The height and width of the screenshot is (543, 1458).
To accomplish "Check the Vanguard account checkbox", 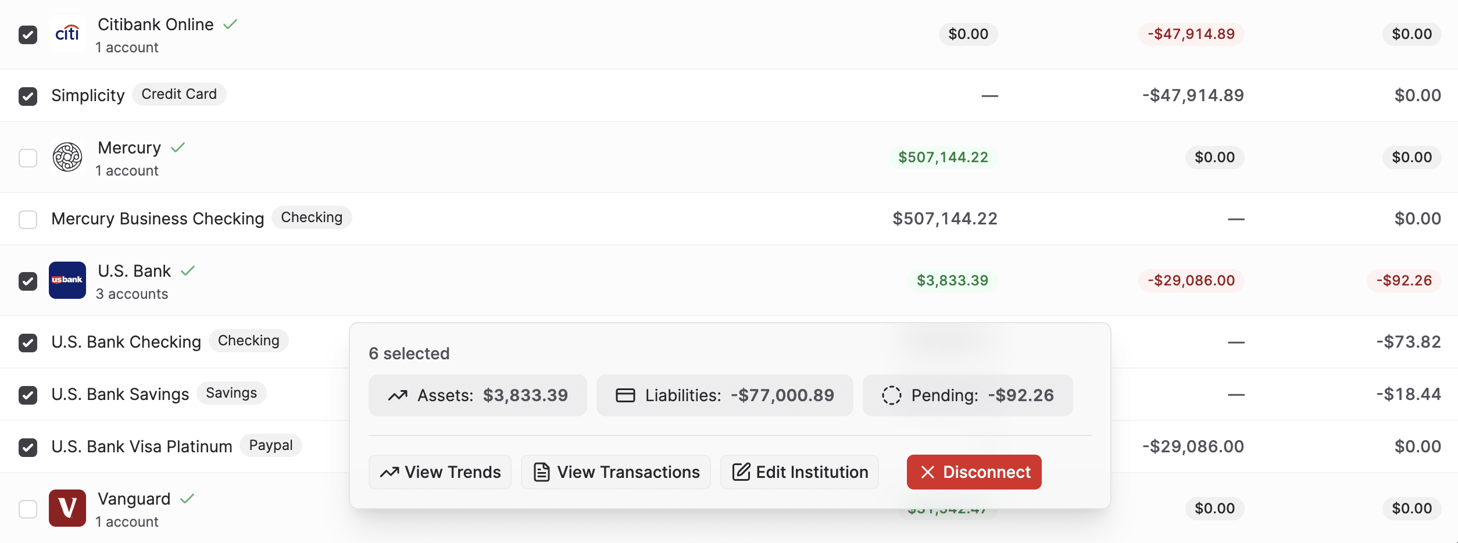I will tap(28, 508).
